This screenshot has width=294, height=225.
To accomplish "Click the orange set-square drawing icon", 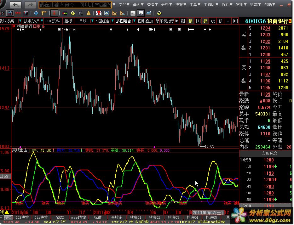I will pyautogui.click(x=114, y=13).
